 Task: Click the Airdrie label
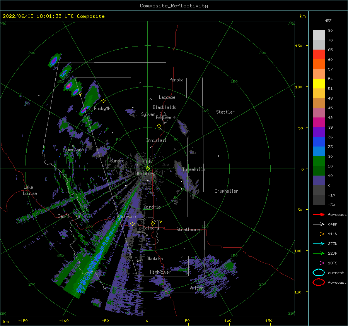click(152, 207)
